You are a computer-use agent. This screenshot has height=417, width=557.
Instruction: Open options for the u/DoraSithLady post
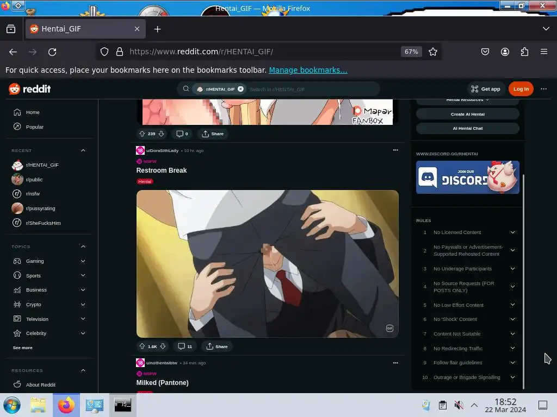click(x=395, y=150)
